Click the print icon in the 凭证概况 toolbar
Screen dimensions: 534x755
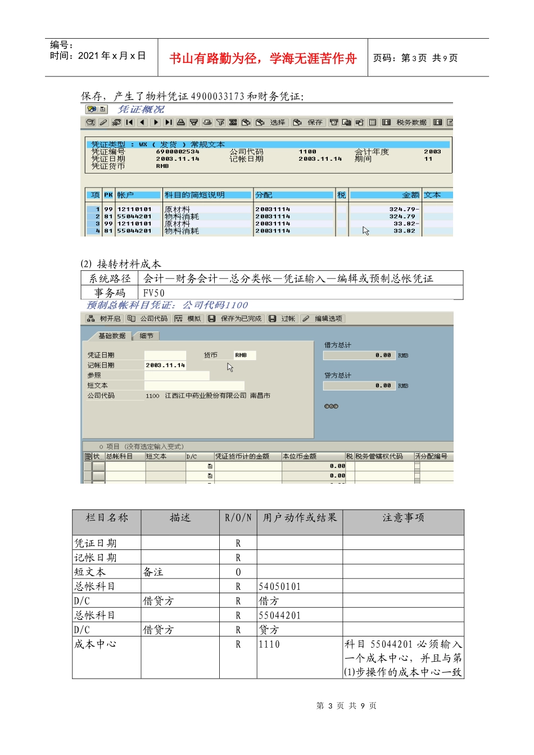[181, 122]
